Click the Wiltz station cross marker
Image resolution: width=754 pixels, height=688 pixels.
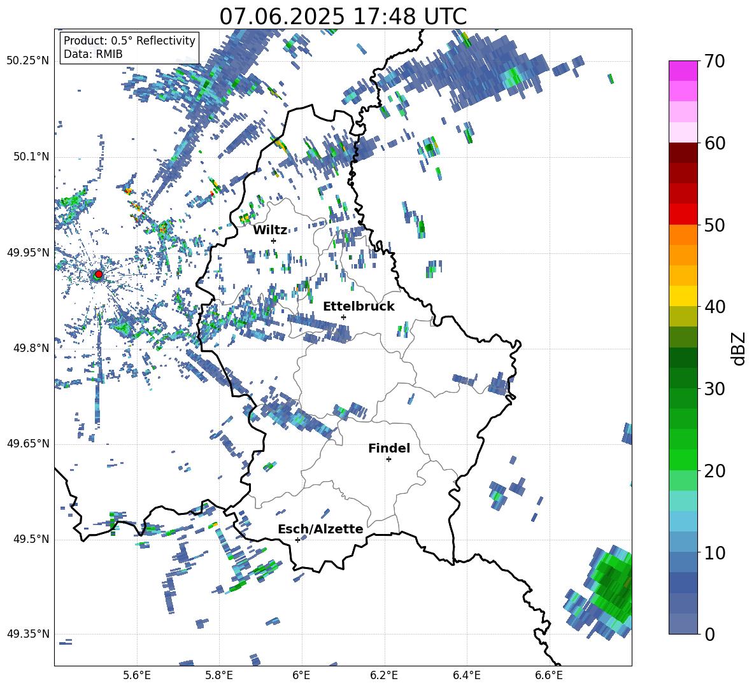[x=274, y=241]
